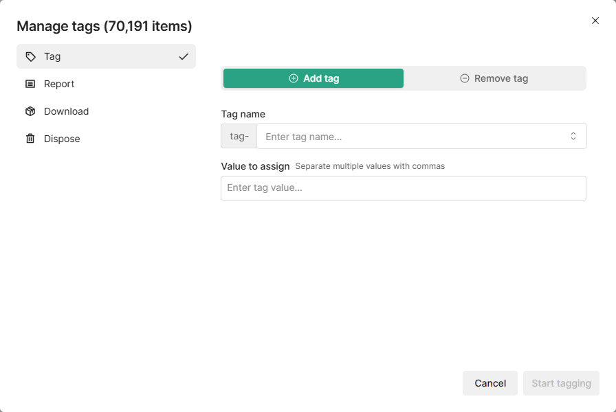Click the Download package icon
This screenshot has height=412, width=616.
[x=30, y=111]
